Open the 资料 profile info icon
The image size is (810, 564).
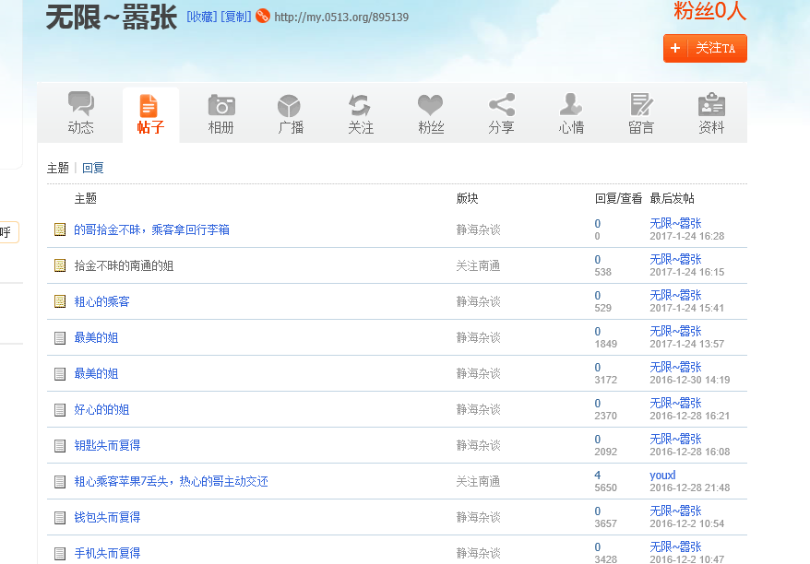(x=711, y=105)
